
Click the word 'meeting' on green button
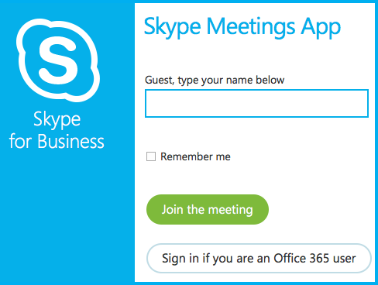click(x=230, y=210)
